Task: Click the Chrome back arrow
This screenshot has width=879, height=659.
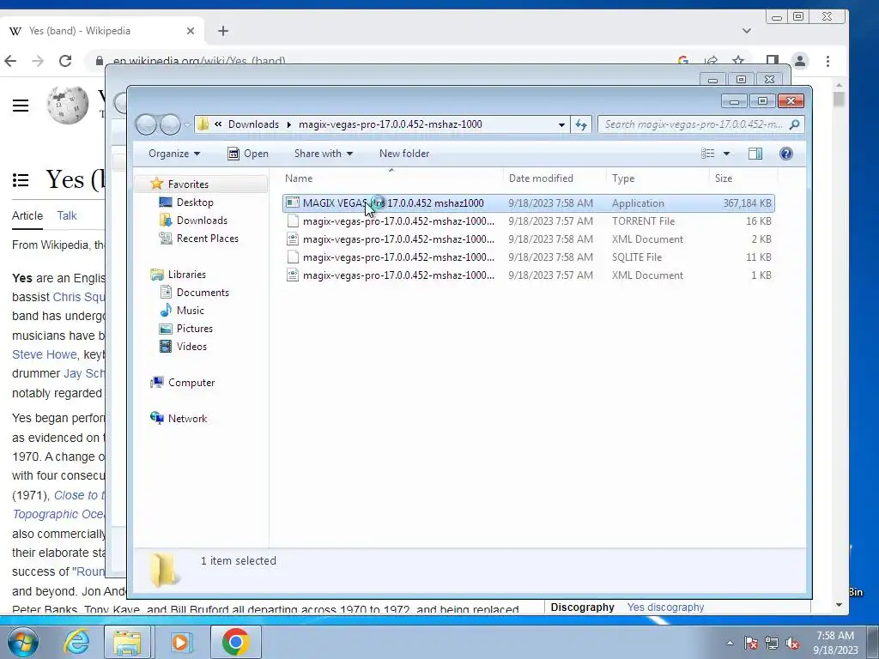Action: [x=10, y=61]
